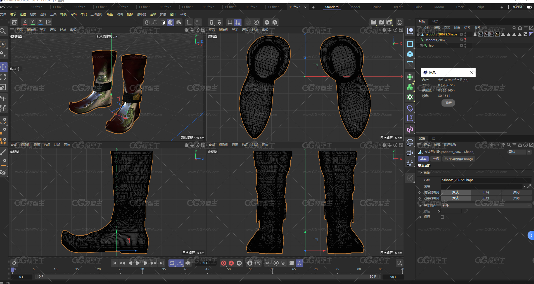Select the Rotate tool in left toolbar

(3, 77)
